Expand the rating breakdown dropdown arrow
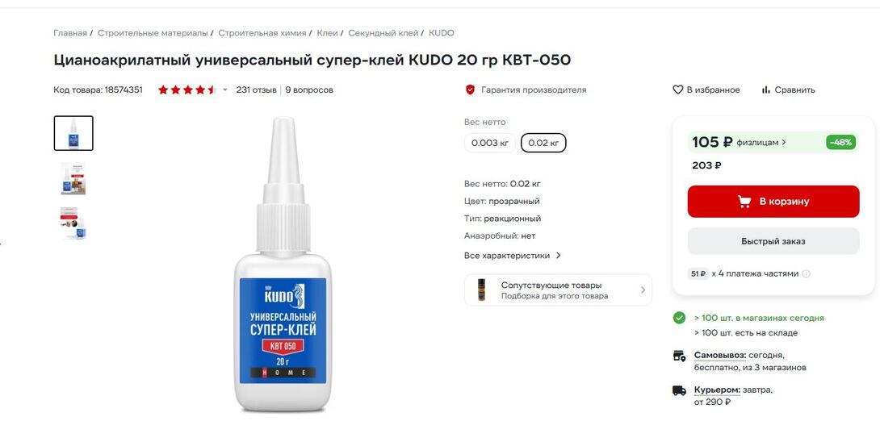This screenshot has height=442, width=880. 225,90
